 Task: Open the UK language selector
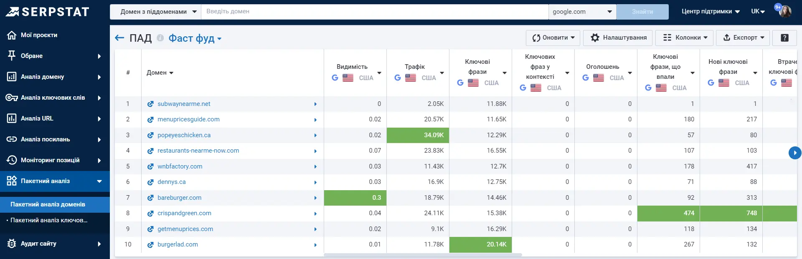[758, 12]
